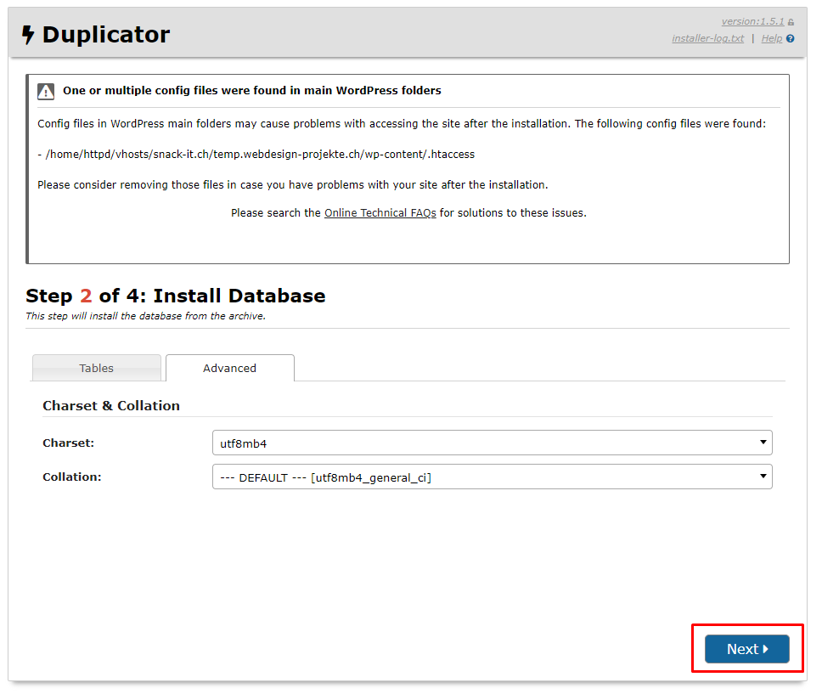Click the 'Charset:' field label

click(68, 443)
